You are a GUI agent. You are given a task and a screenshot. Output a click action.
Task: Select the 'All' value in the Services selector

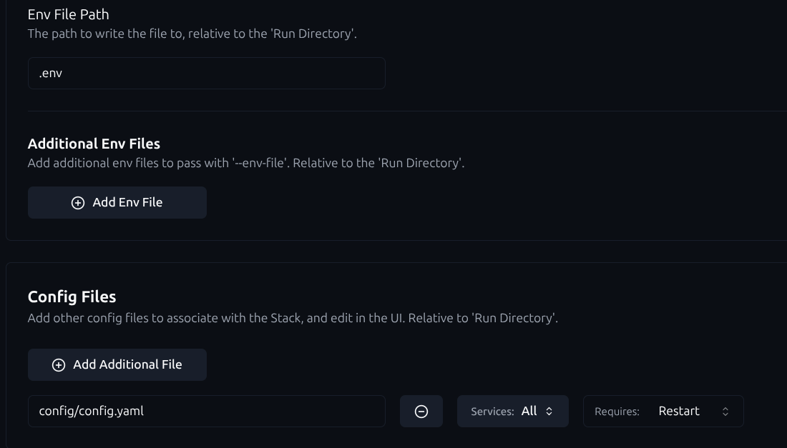click(529, 411)
